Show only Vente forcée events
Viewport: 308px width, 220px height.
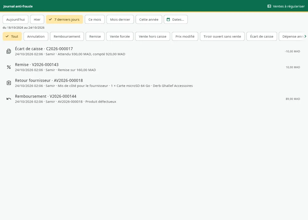(x=120, y=36)
